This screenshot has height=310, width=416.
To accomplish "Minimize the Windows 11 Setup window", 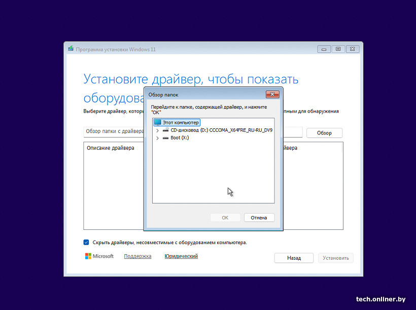I will point(324,49).
